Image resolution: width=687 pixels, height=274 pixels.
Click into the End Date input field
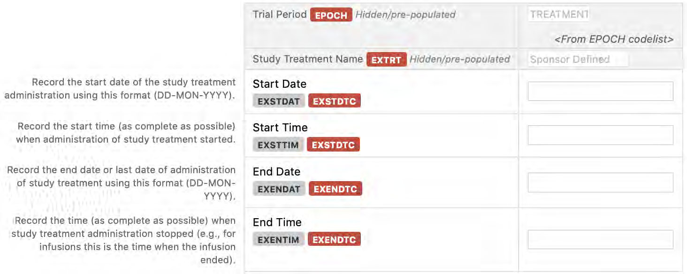[x=600, y=183]
